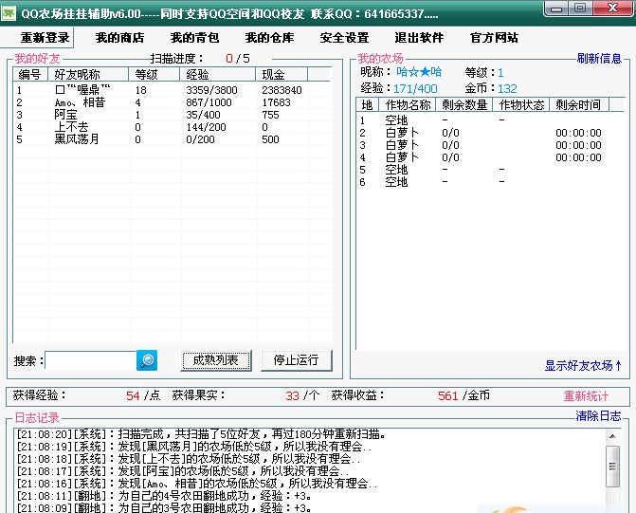Click 显示好友农场 link
The height and width of the screenshot is (513, 636).
583,365
